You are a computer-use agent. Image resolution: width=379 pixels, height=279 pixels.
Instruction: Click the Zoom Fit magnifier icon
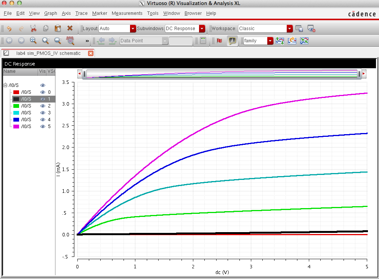pyautogui.click(x=33, y=40)
